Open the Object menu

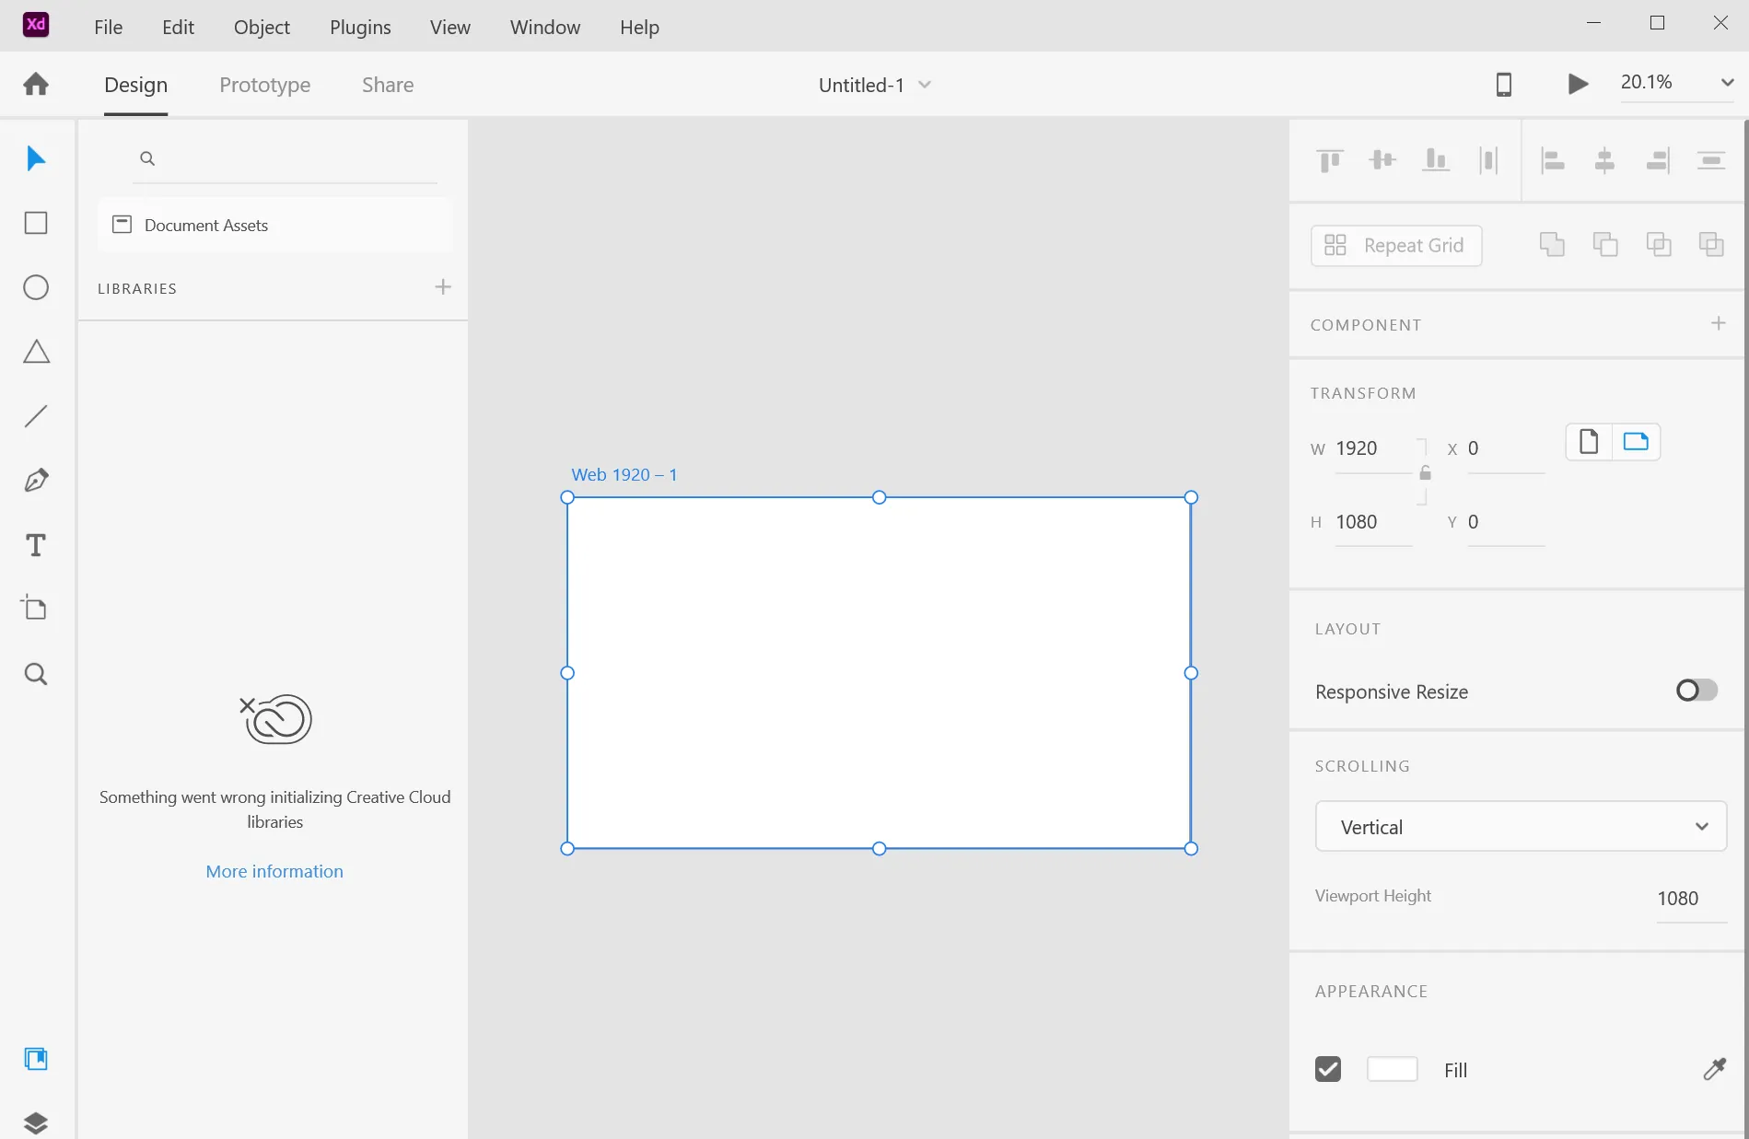coord(262,27)
